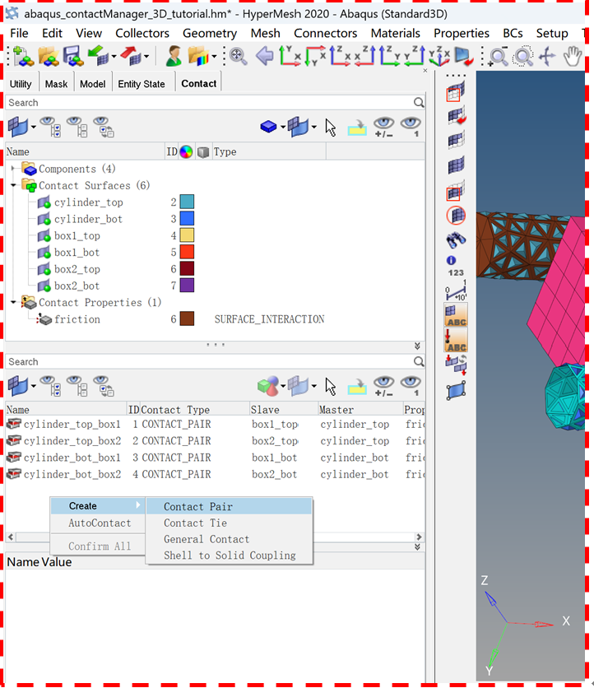Collapse bottom browser pane double chevron
The width and height of the screenshot is (594, 688).
[x=417, y=547]
